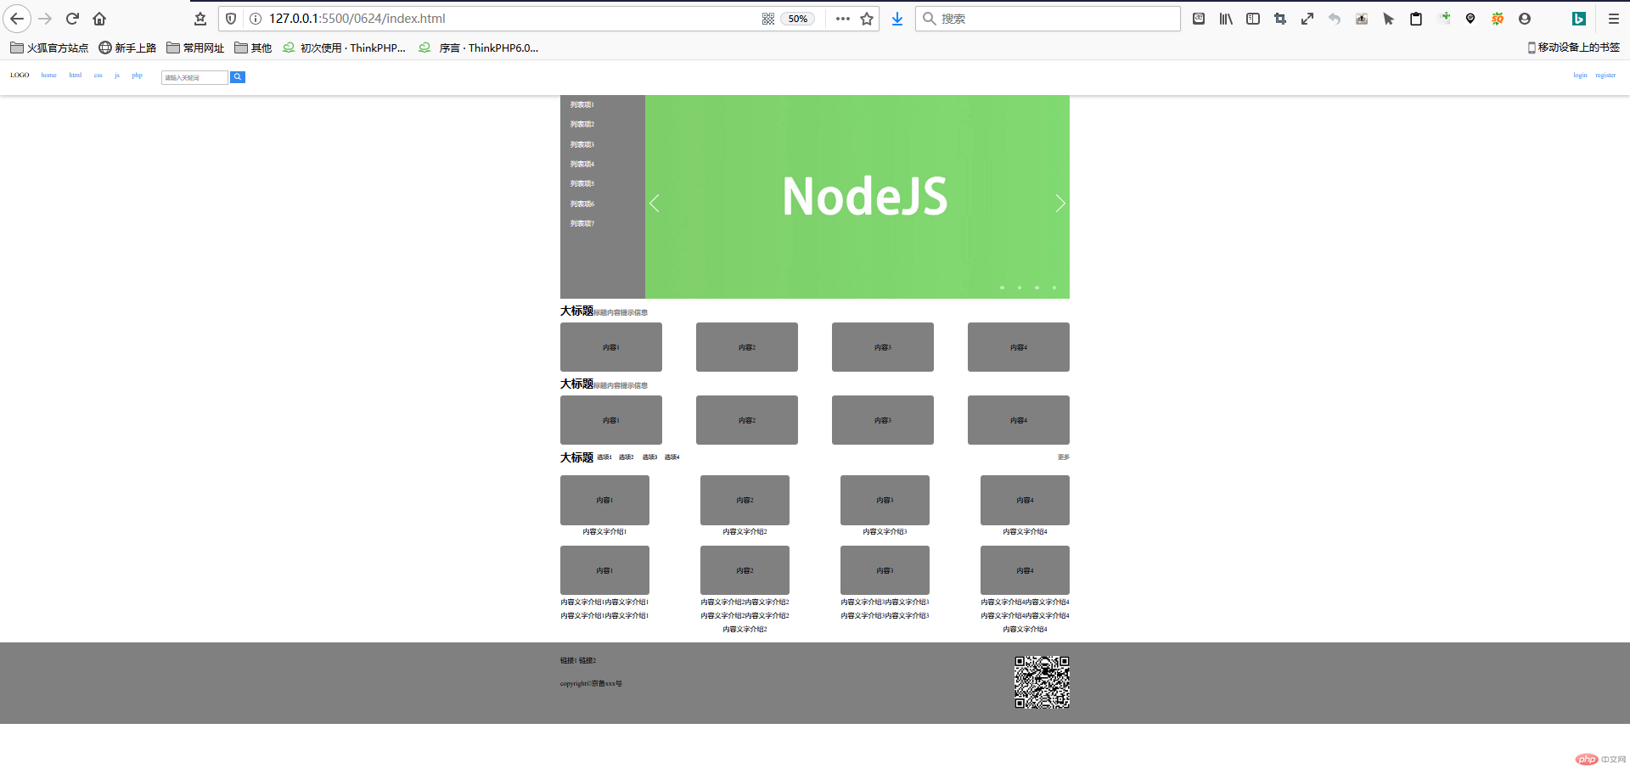This screenshot has height=768, width=1630.
Task: Switch to the 选项3 tab
Action: pos(649,457)
